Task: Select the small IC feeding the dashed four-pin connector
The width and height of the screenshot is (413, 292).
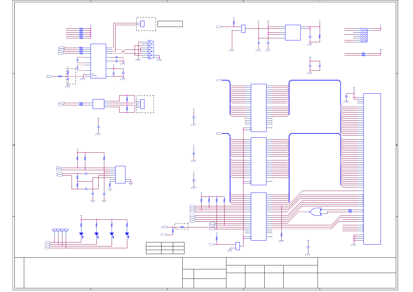Action: pyautogui.click(x=98, y=104)
